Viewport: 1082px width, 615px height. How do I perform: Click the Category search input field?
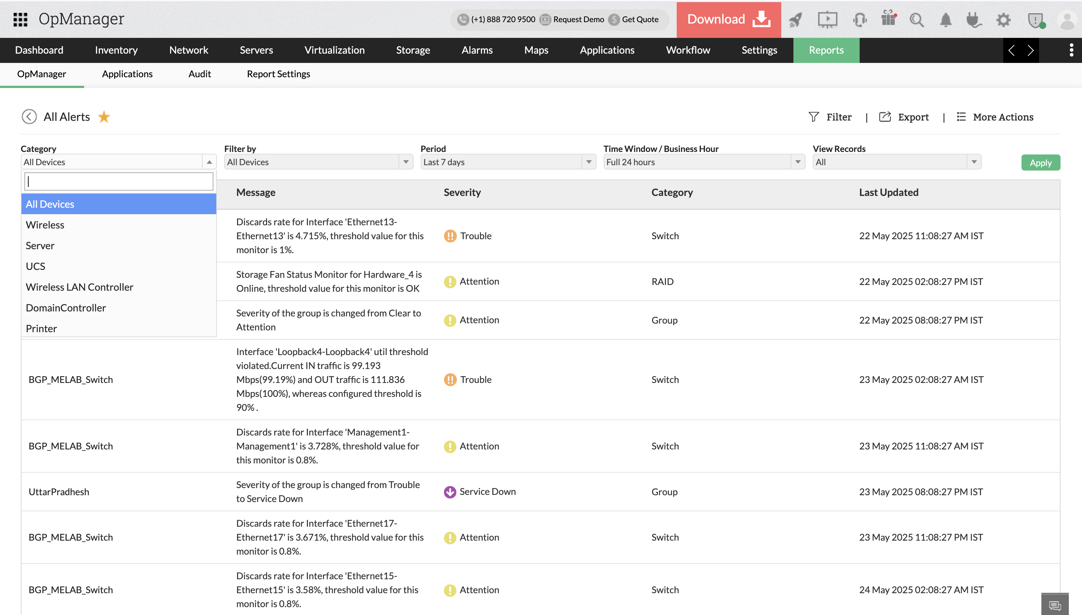(119, 182)
